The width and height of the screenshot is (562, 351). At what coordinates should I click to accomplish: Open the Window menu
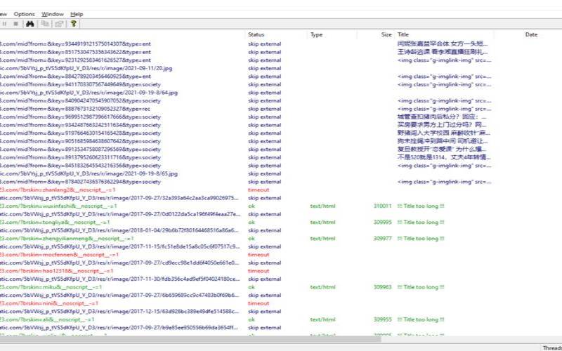(53, 14)
